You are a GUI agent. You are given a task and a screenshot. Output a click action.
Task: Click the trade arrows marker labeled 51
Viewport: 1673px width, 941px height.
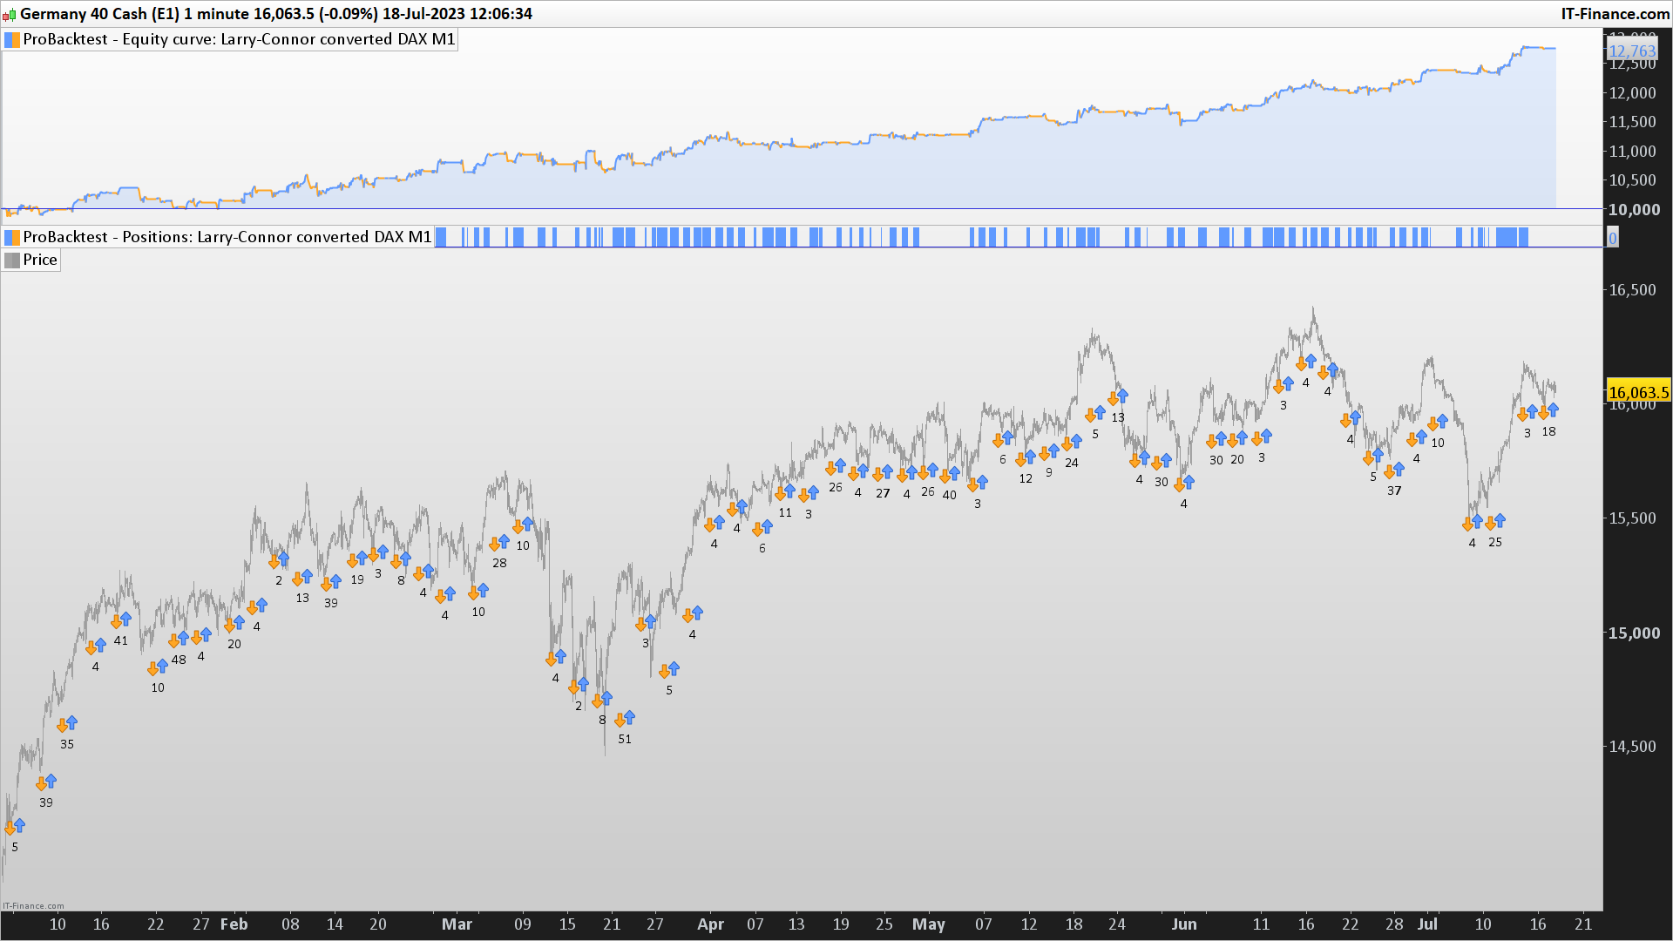point(625,719)
